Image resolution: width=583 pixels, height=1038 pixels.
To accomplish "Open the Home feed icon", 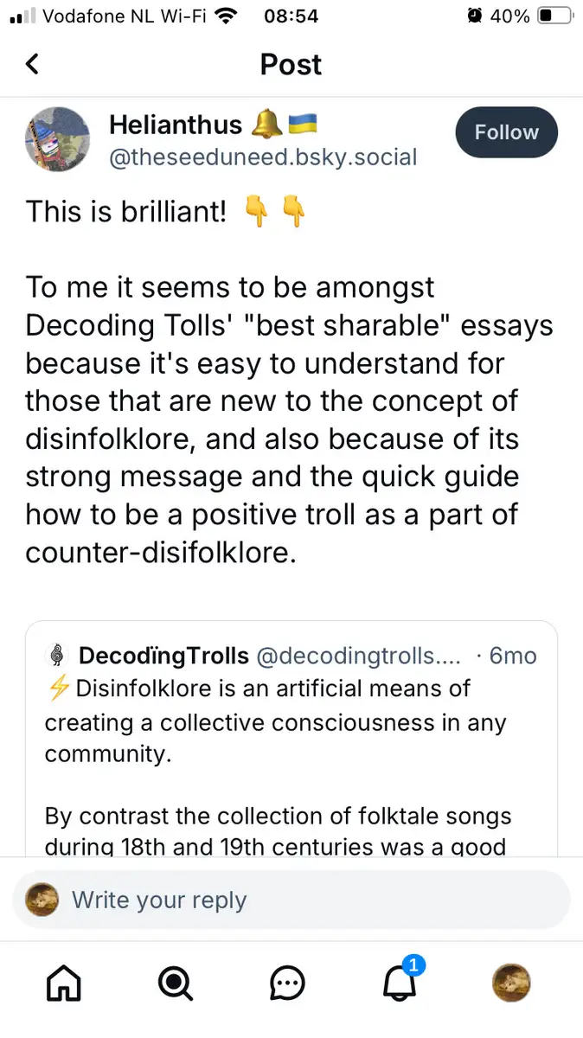I will pos(63,983).
